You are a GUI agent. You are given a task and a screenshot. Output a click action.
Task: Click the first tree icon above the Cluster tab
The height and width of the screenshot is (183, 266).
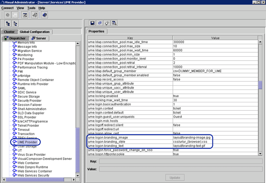[x=8, y=23]
